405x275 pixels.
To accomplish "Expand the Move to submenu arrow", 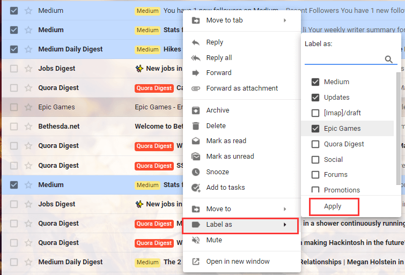I will pos(285,209).
